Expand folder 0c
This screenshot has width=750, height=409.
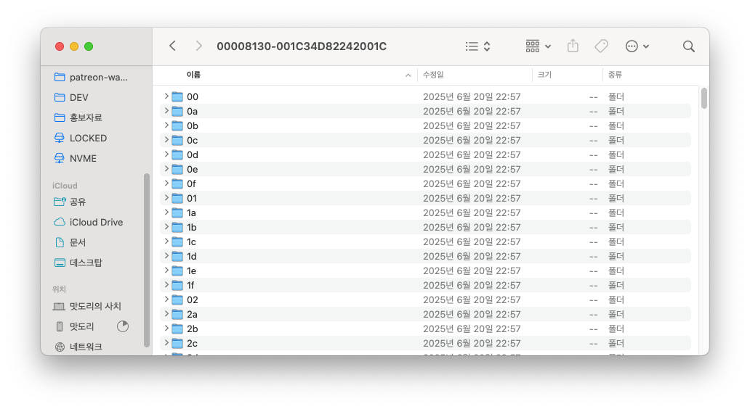(x=166, y=140)
